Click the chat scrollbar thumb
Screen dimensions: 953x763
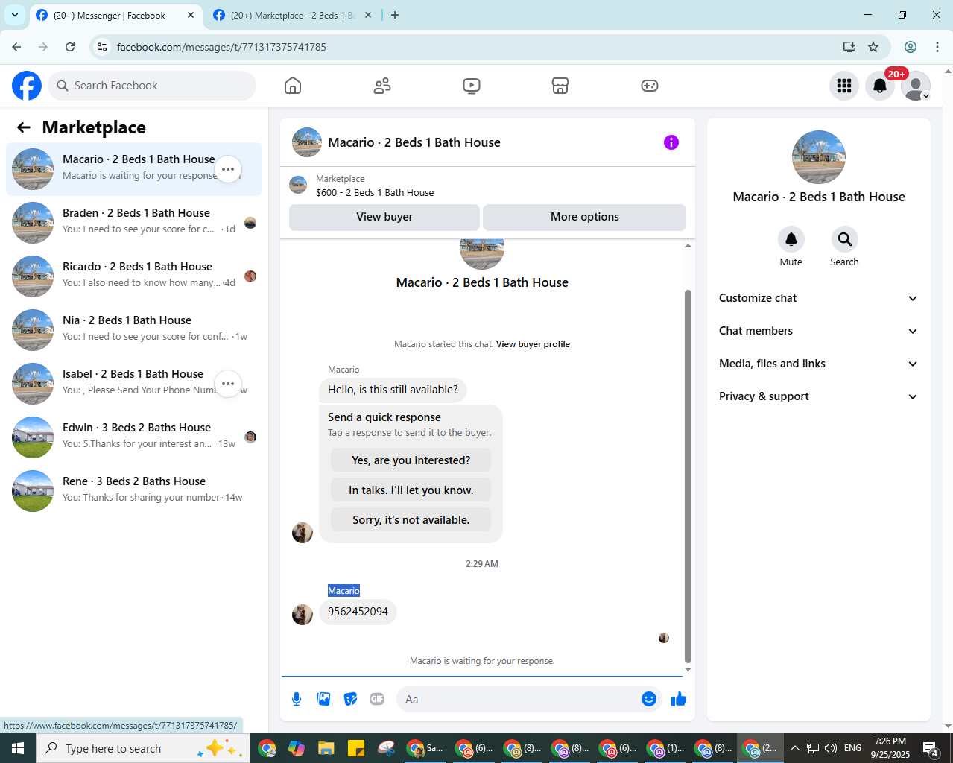pyautogui.click(x=688, y=476)
